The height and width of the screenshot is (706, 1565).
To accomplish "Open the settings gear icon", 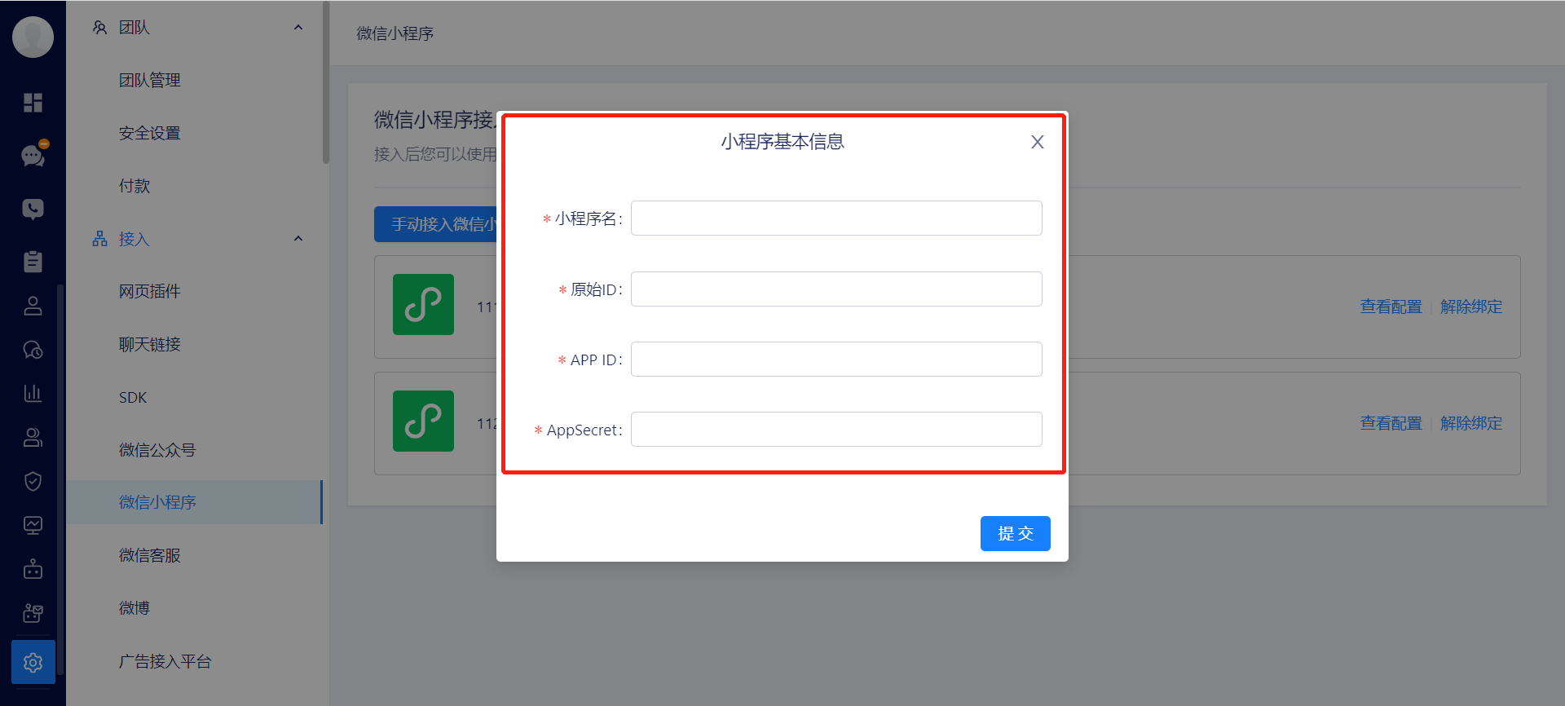I will pyautogui.click(x=33, y=662).
